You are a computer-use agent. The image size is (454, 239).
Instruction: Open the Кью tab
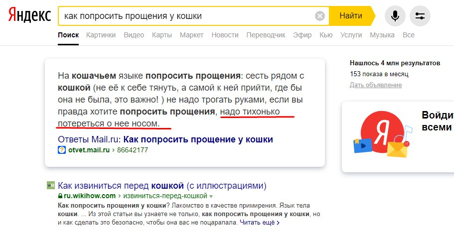tap(326, 35)
